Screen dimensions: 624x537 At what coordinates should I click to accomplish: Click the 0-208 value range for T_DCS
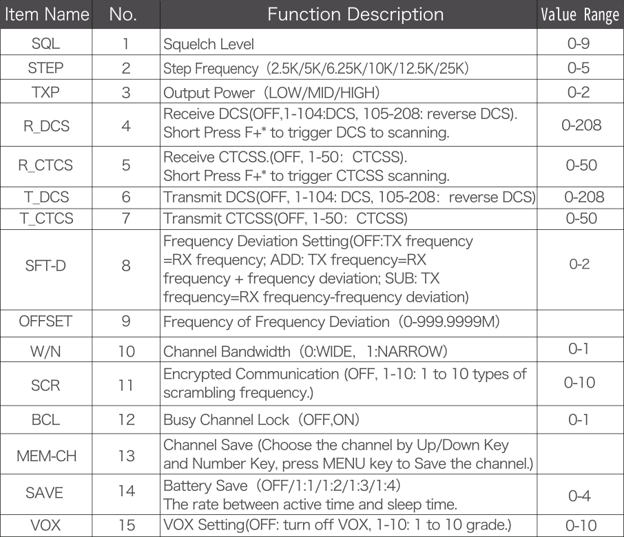point(584,197)
